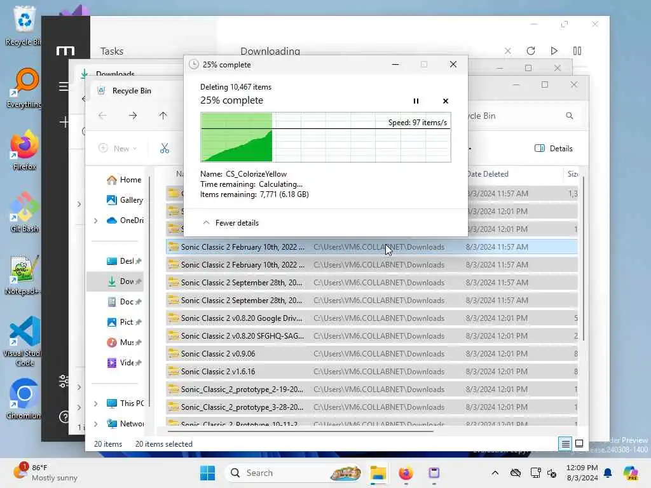Go back in Recycle Bin window
The height and width of the screenshot is (488, 651).
click(102, 116)
